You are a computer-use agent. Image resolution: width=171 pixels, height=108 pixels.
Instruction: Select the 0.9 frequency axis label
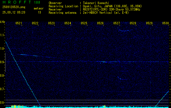click(x=2, y=62)
